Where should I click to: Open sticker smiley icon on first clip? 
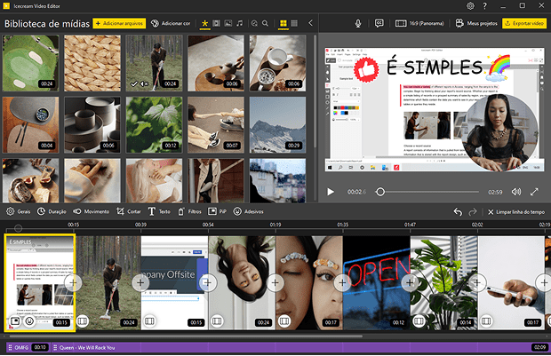coord(29,320)
